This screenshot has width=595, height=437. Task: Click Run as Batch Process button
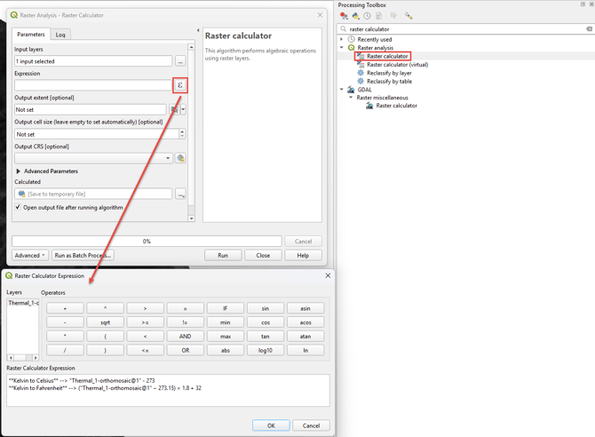click(x=83, y=256)
